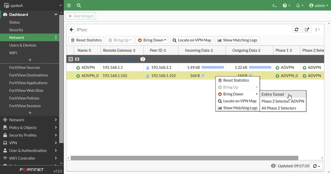This screenshot has height=174, width=331.
Task: Choose Bring Up in the context menu
Action: (238, 87)
